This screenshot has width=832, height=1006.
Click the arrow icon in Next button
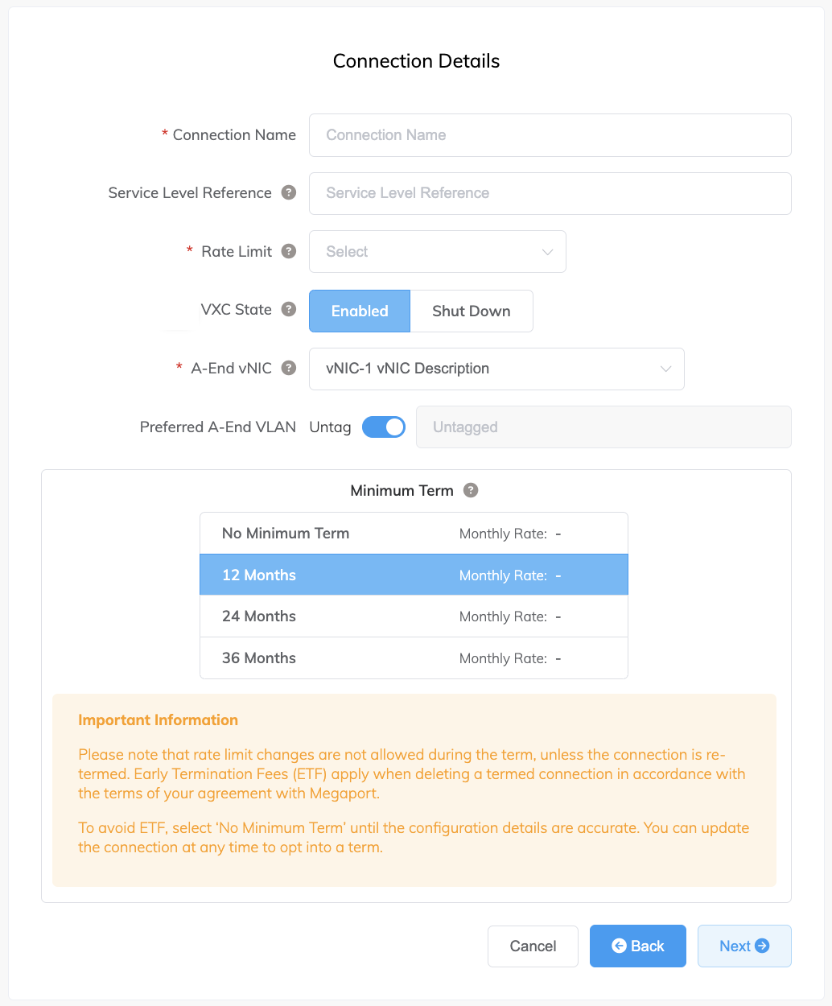(x=762, y=946)
